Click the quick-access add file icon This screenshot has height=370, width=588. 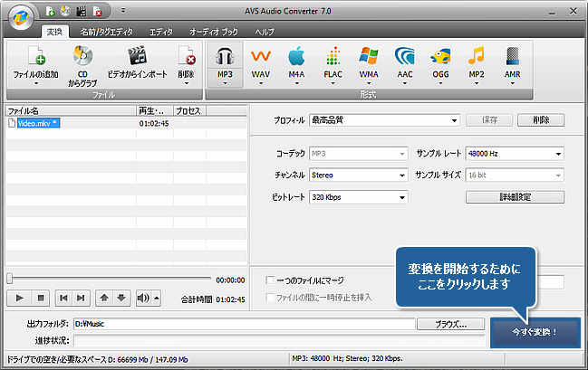(x=50, y=11)
